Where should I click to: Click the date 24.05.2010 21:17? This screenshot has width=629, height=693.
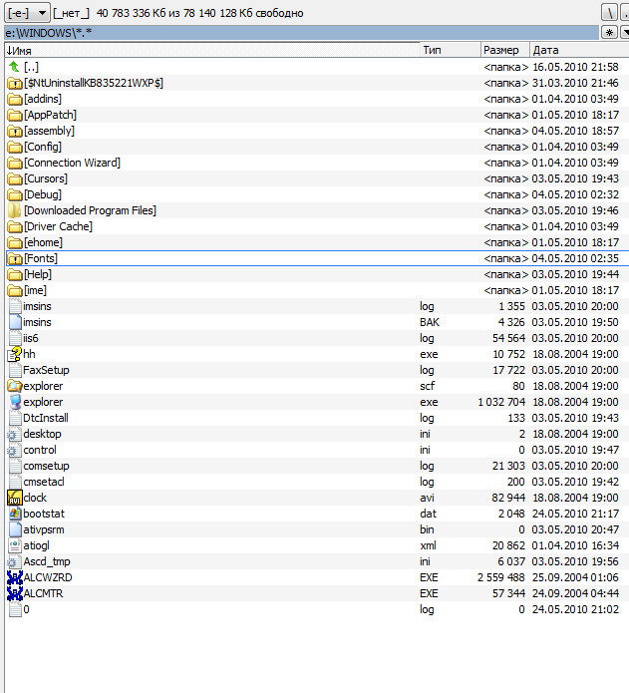coord(575,514)
